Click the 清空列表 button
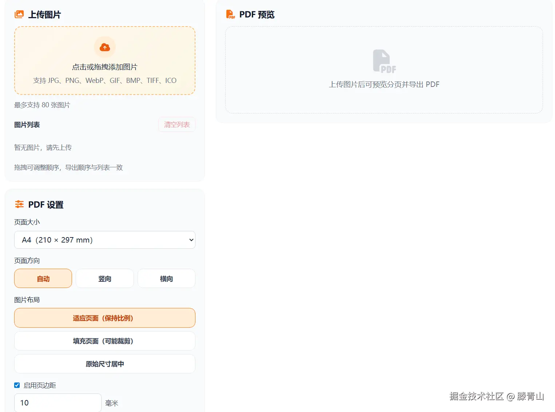 click(177, 124)
